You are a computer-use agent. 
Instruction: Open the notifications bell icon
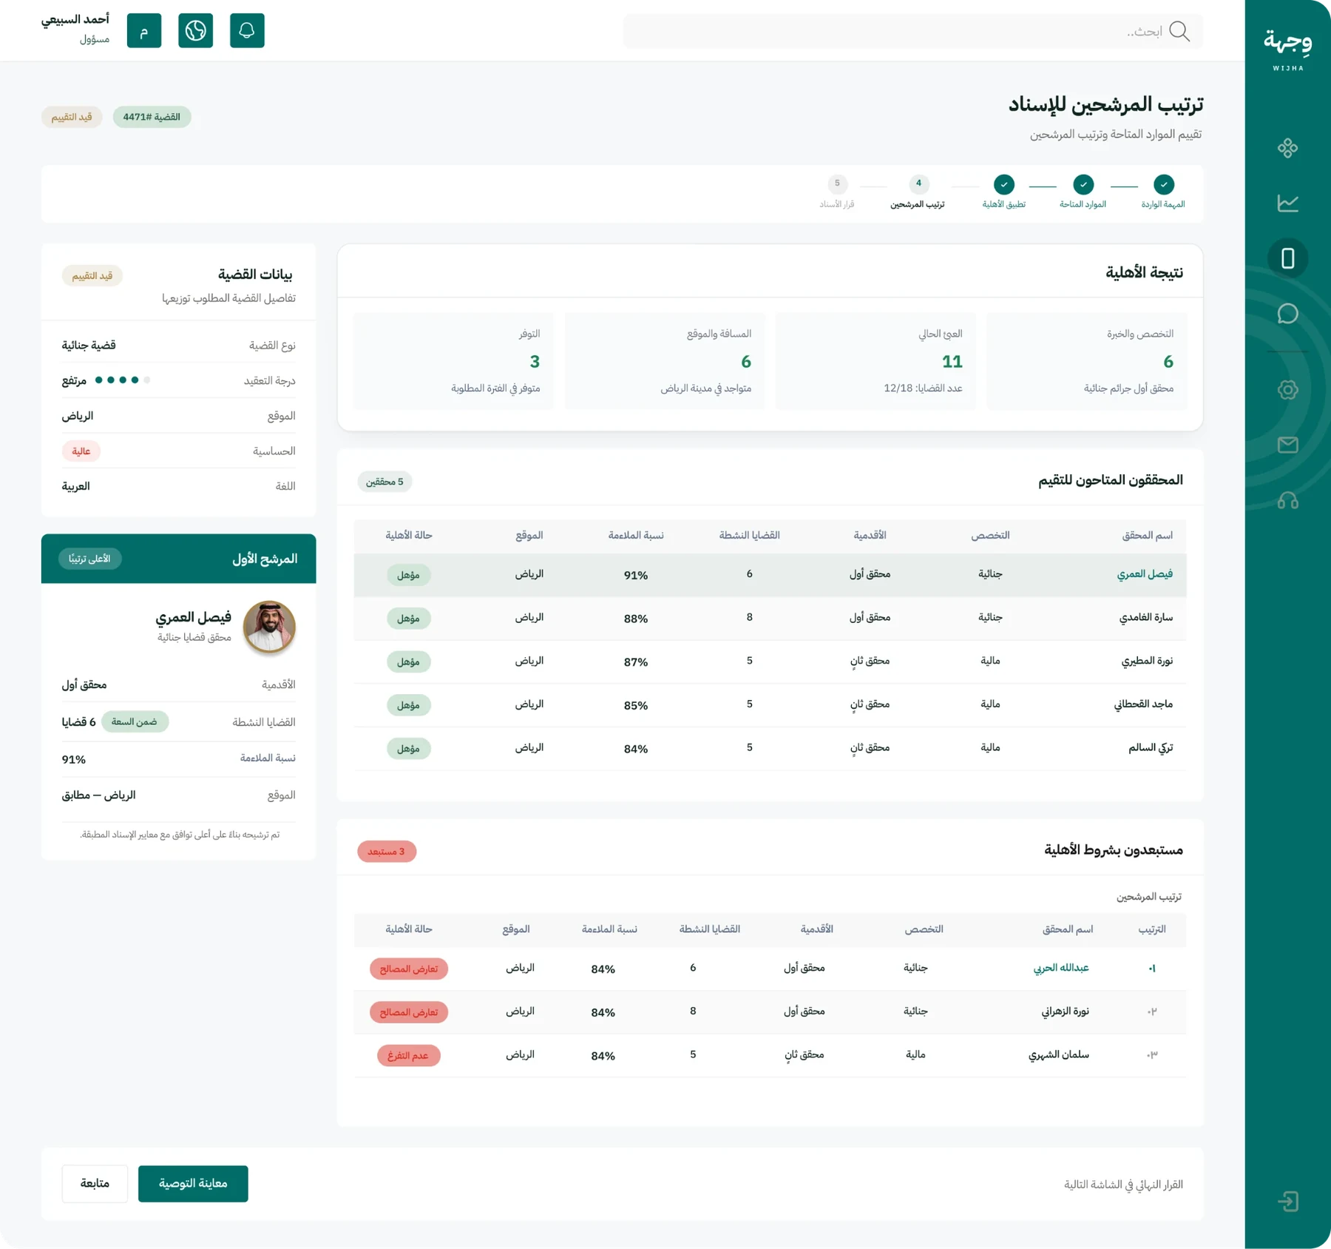point(247,30)
